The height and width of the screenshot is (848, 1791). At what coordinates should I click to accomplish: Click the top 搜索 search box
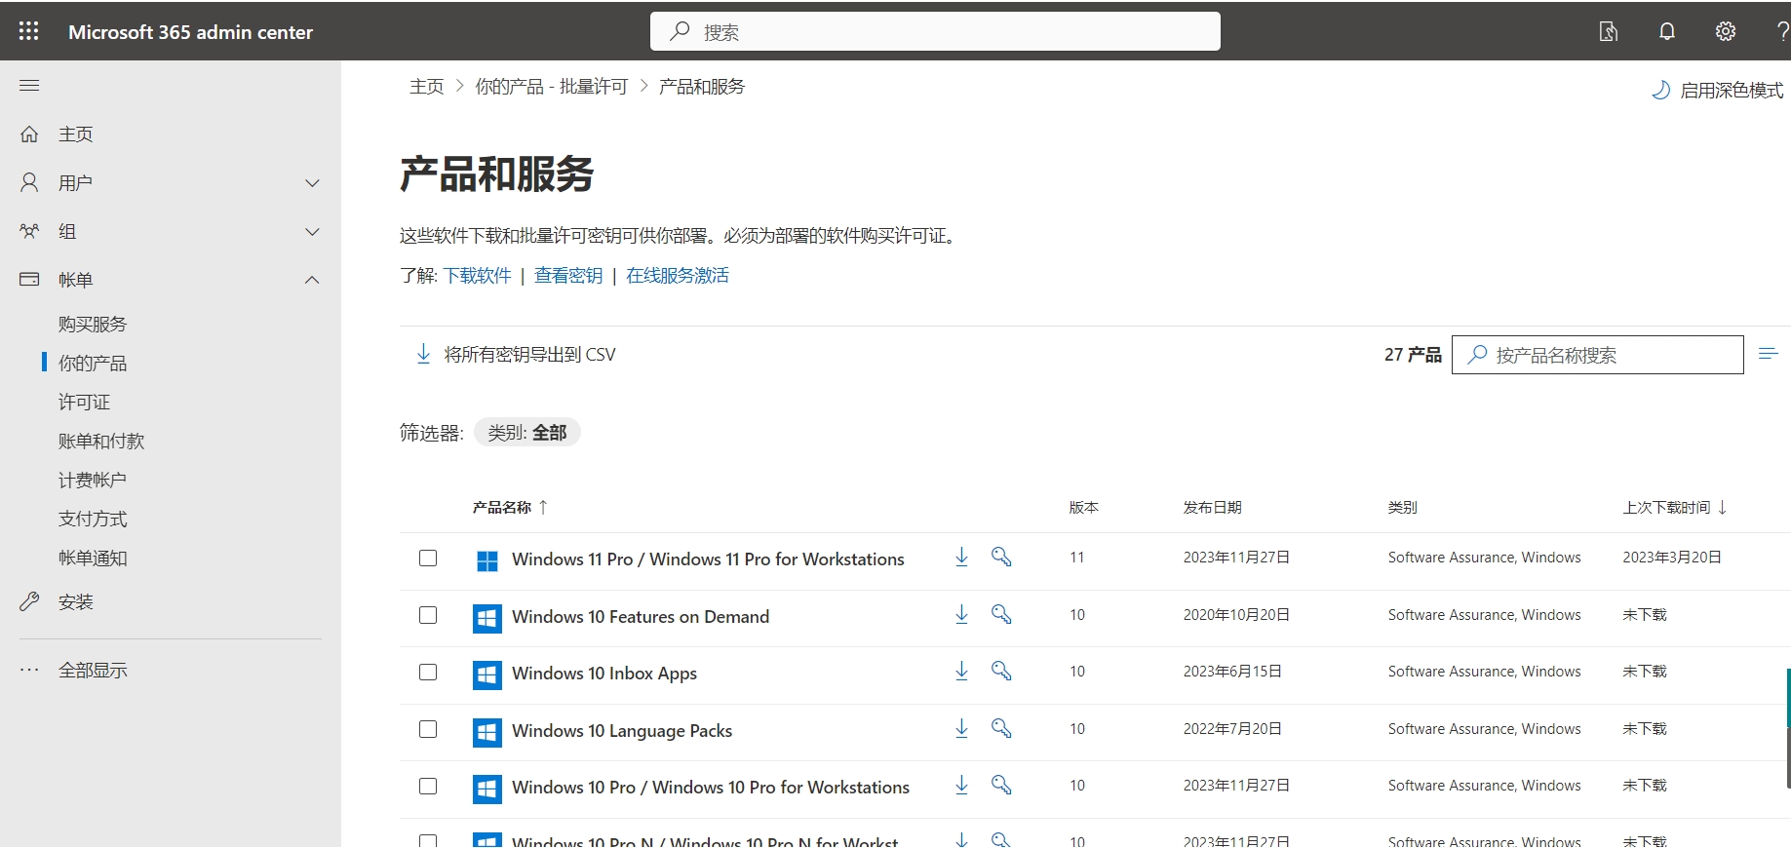coord(935,31)
